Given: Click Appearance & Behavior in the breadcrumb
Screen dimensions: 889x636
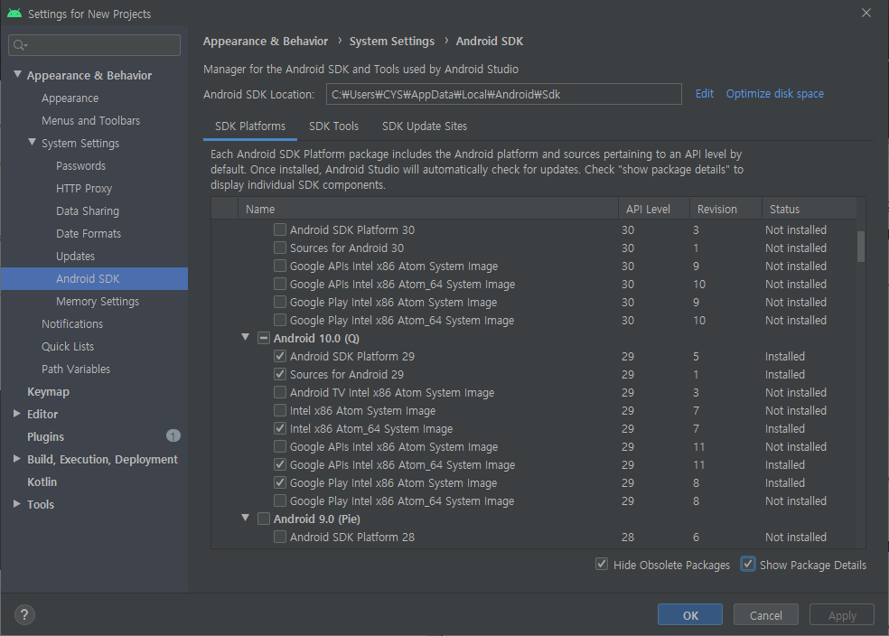Looking at the screenshot, I should point(266,42).
